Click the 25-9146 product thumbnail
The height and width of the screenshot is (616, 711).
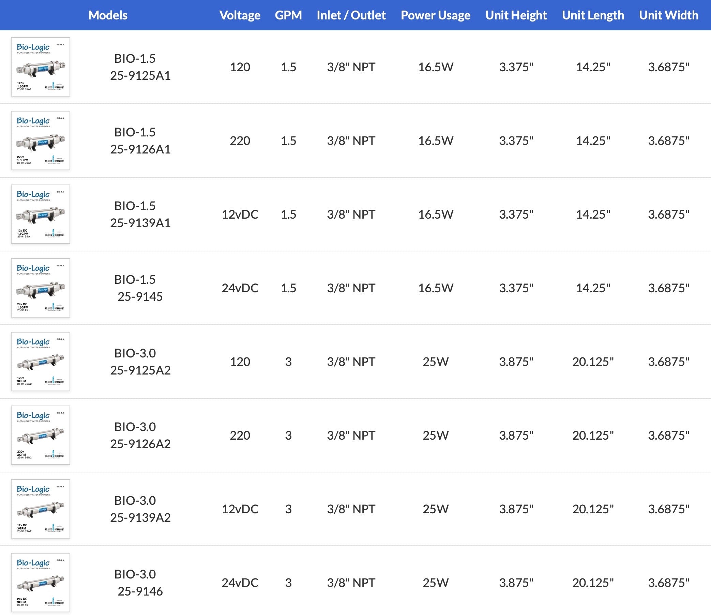41,582
